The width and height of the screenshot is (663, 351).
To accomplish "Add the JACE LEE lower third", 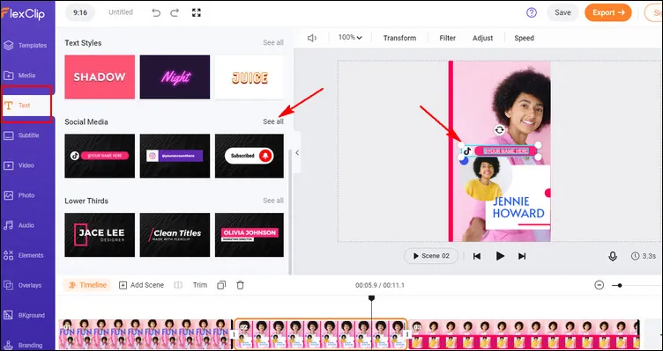I will (100, 235).
